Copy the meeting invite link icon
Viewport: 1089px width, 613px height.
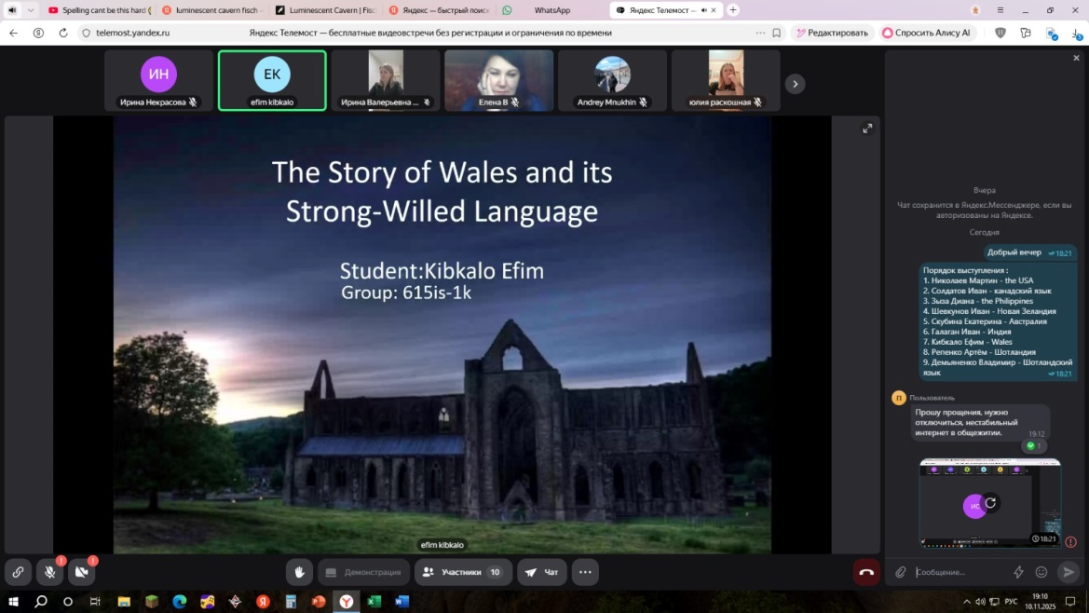click(x=18, y=572)
